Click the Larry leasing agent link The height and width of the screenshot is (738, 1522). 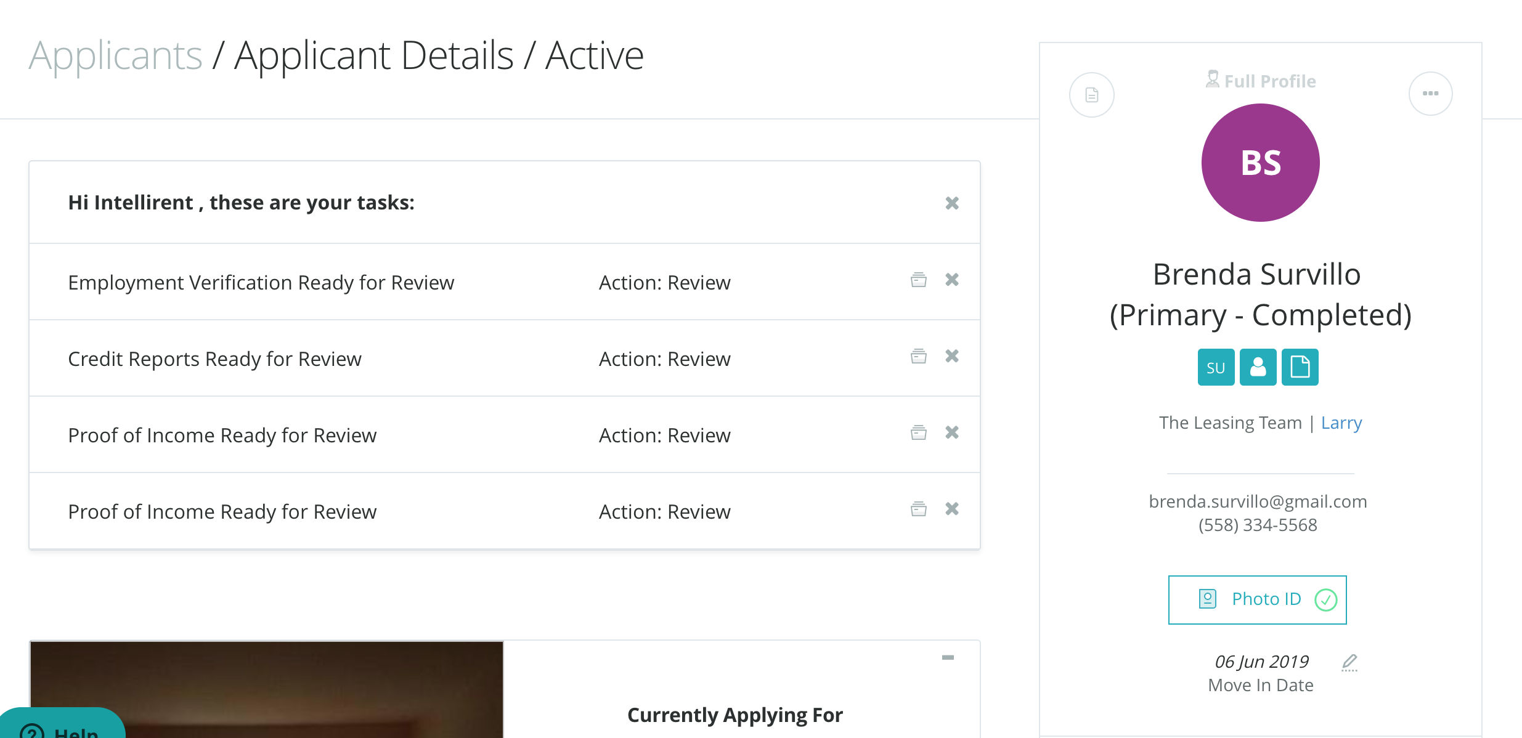tap(1341, 423)
